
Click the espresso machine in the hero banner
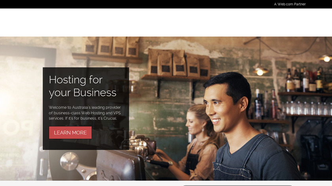point(119,160)
